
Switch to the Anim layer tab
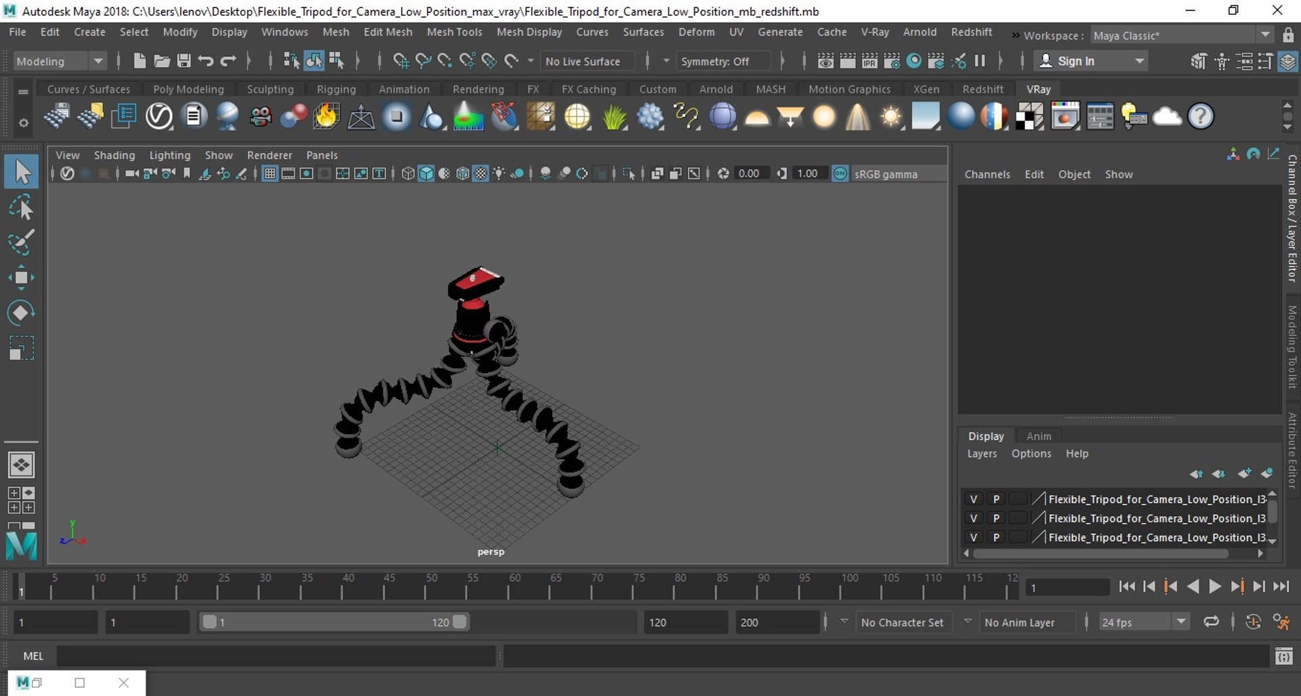pos(1038,436)
